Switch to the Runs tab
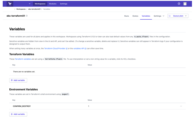Screen dimensions: 195x121 click(126, 16)
